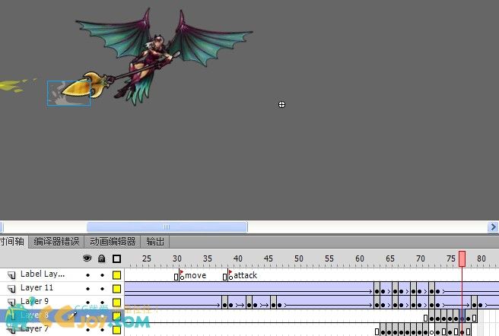
Task: Toggle lock dot of Layer 7
Action: tap(102, 330)
